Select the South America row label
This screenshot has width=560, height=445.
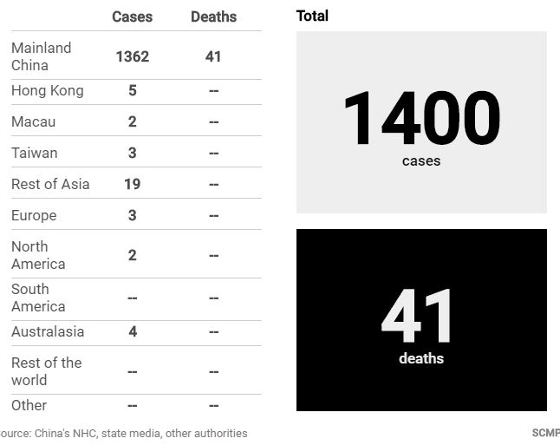pos(38,298)
